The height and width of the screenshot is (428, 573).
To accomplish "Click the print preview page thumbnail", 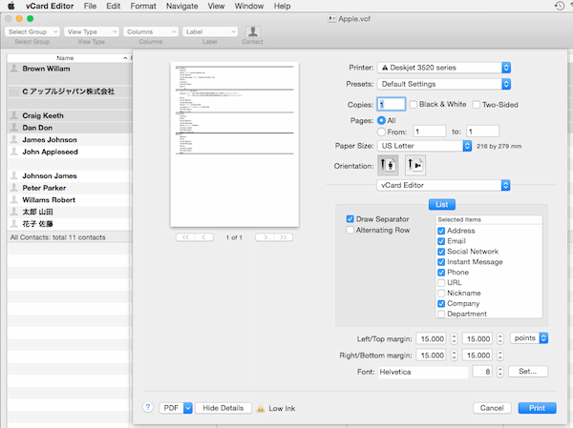I will point(235,144).
